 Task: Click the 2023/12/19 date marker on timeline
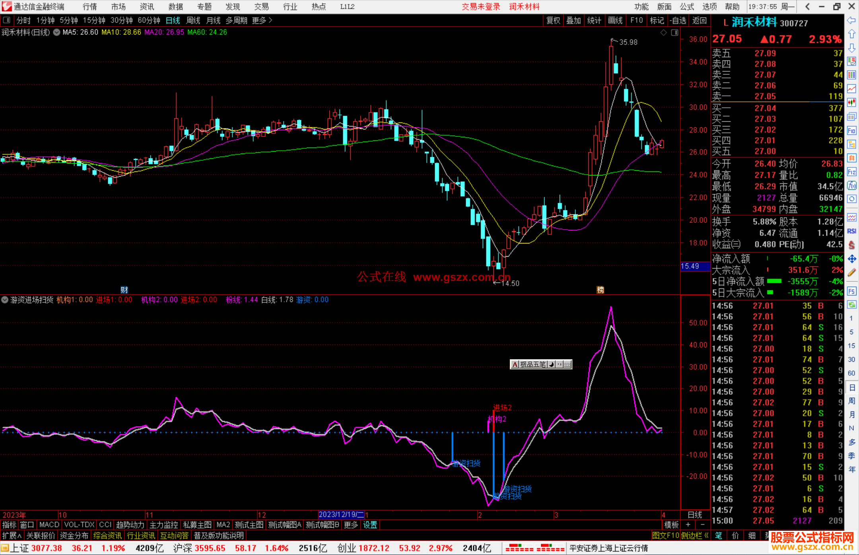[341, 515]
